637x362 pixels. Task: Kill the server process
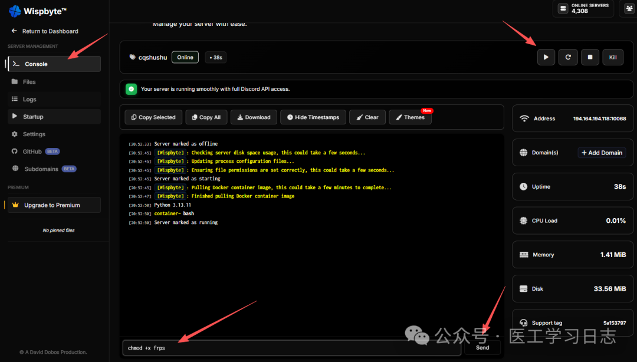613,57
